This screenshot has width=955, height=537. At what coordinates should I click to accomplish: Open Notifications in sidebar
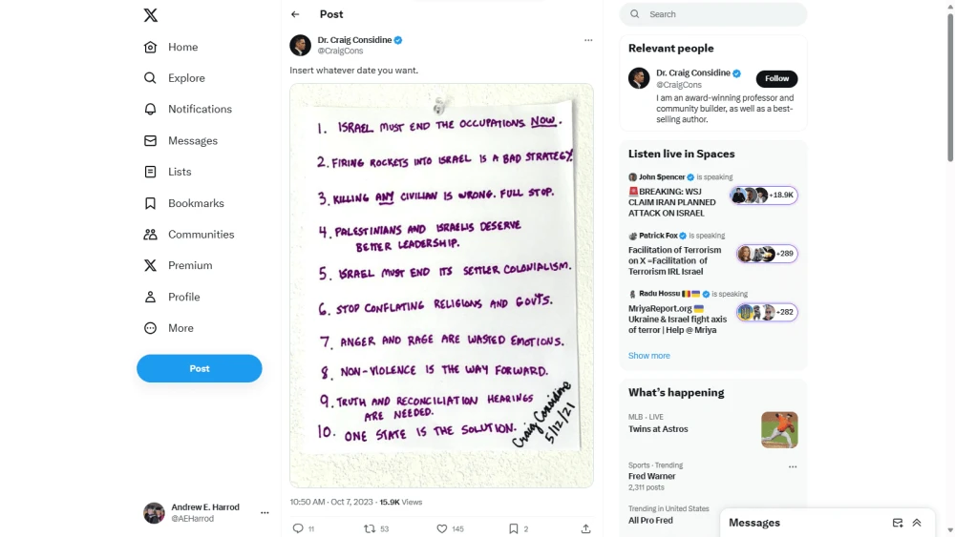200,110
